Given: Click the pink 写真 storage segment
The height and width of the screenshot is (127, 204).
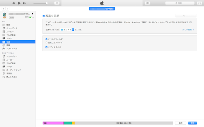Looking at the screenshot, I should tap(53, 123).
